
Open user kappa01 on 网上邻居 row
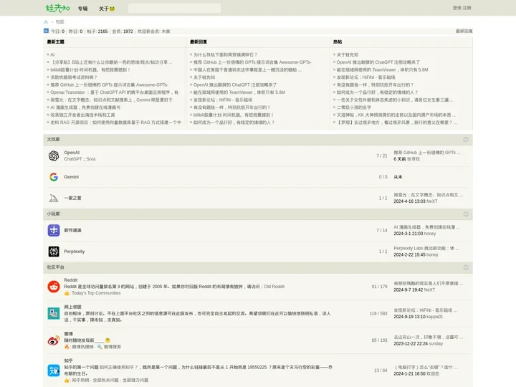pos(435,317)
